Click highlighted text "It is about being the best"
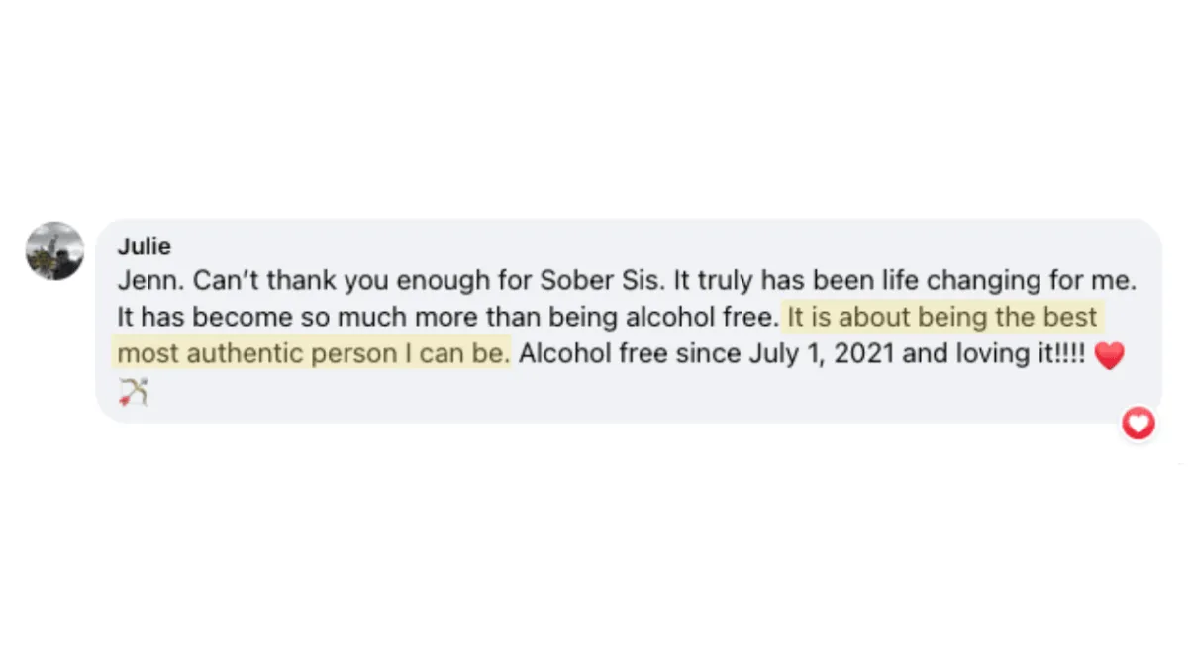This screenshot has height=668, width=1188. point(942,318)
